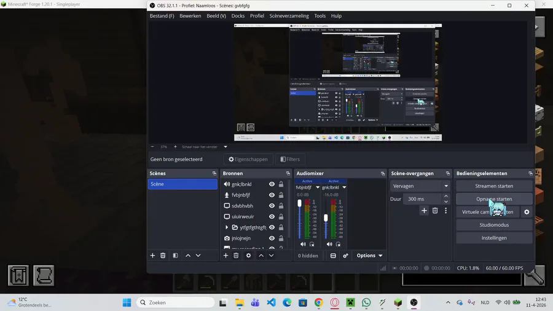Image resolution: width=553 pixels, height=311 pixels.
Task: Open the Tools menu
Action: click(x=320, y=16)
